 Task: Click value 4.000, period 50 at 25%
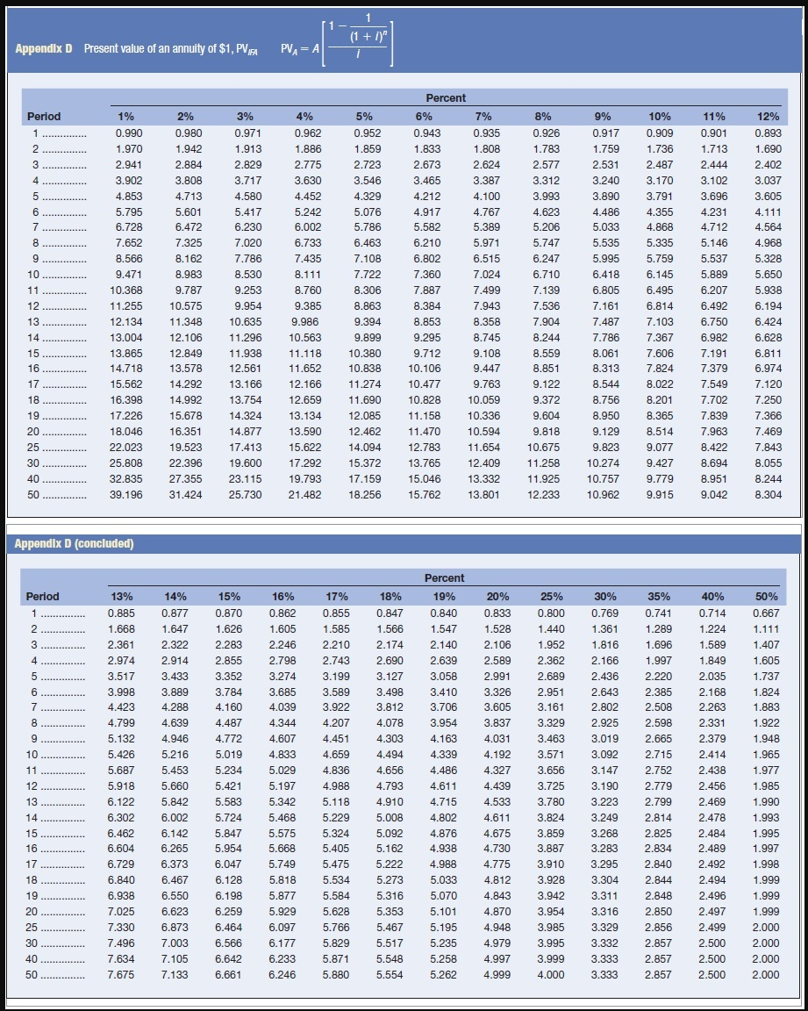click(x=551, y=976)
